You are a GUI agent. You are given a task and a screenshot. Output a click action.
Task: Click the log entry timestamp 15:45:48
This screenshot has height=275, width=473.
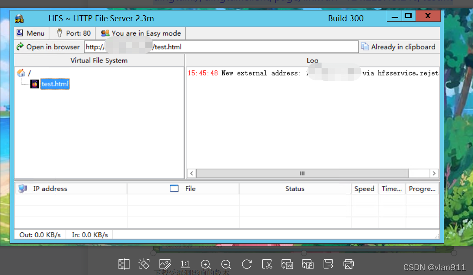point(203,73)
